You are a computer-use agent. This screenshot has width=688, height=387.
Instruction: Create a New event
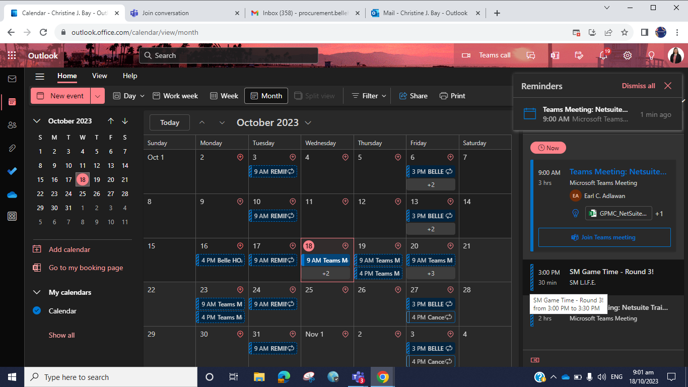coord(61,96)
